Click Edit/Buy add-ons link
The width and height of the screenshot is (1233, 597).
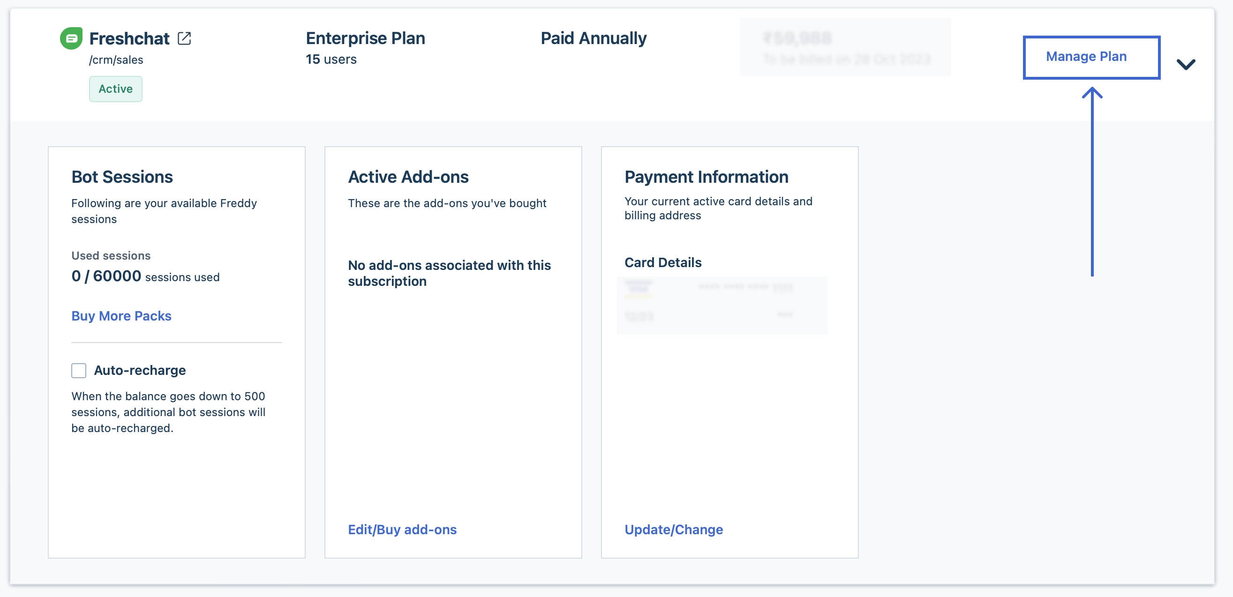point(402,530)
